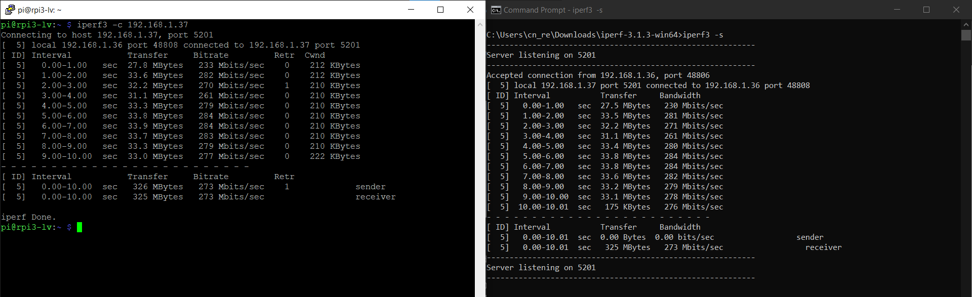Click the green cursor at the PuTTY prompt

pos(79,227)
